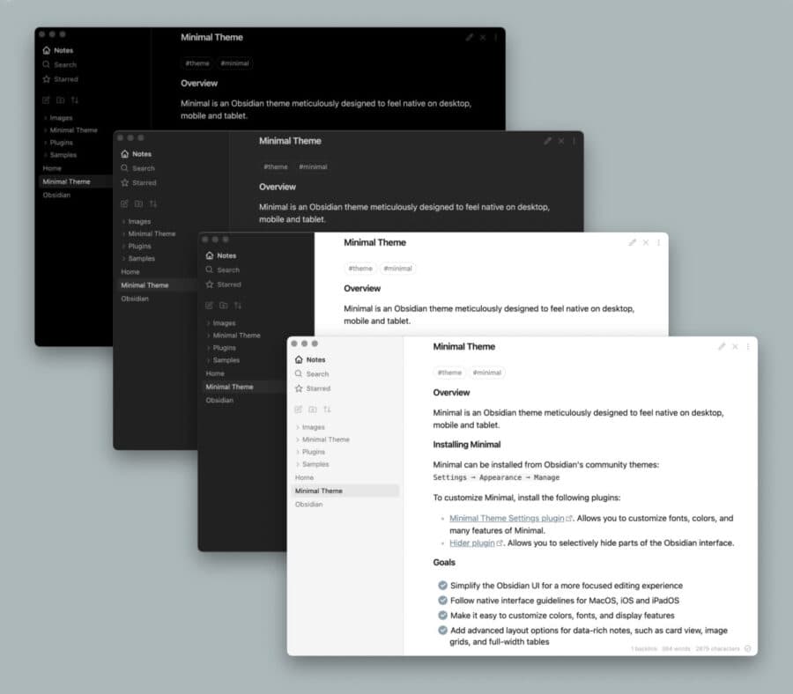The image size is (793, 694).
Task: Open the Minimal Theme Settings plugin link
Action: 507,518
